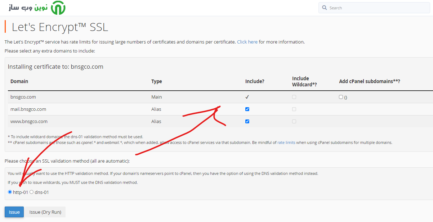Screen dimensions: 433x222
Task: Click the 'Main' type cell
Action: click(x=157, y=97)
